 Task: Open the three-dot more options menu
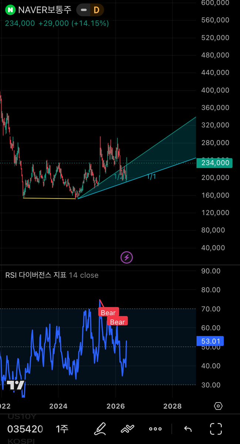click(155, 429)
